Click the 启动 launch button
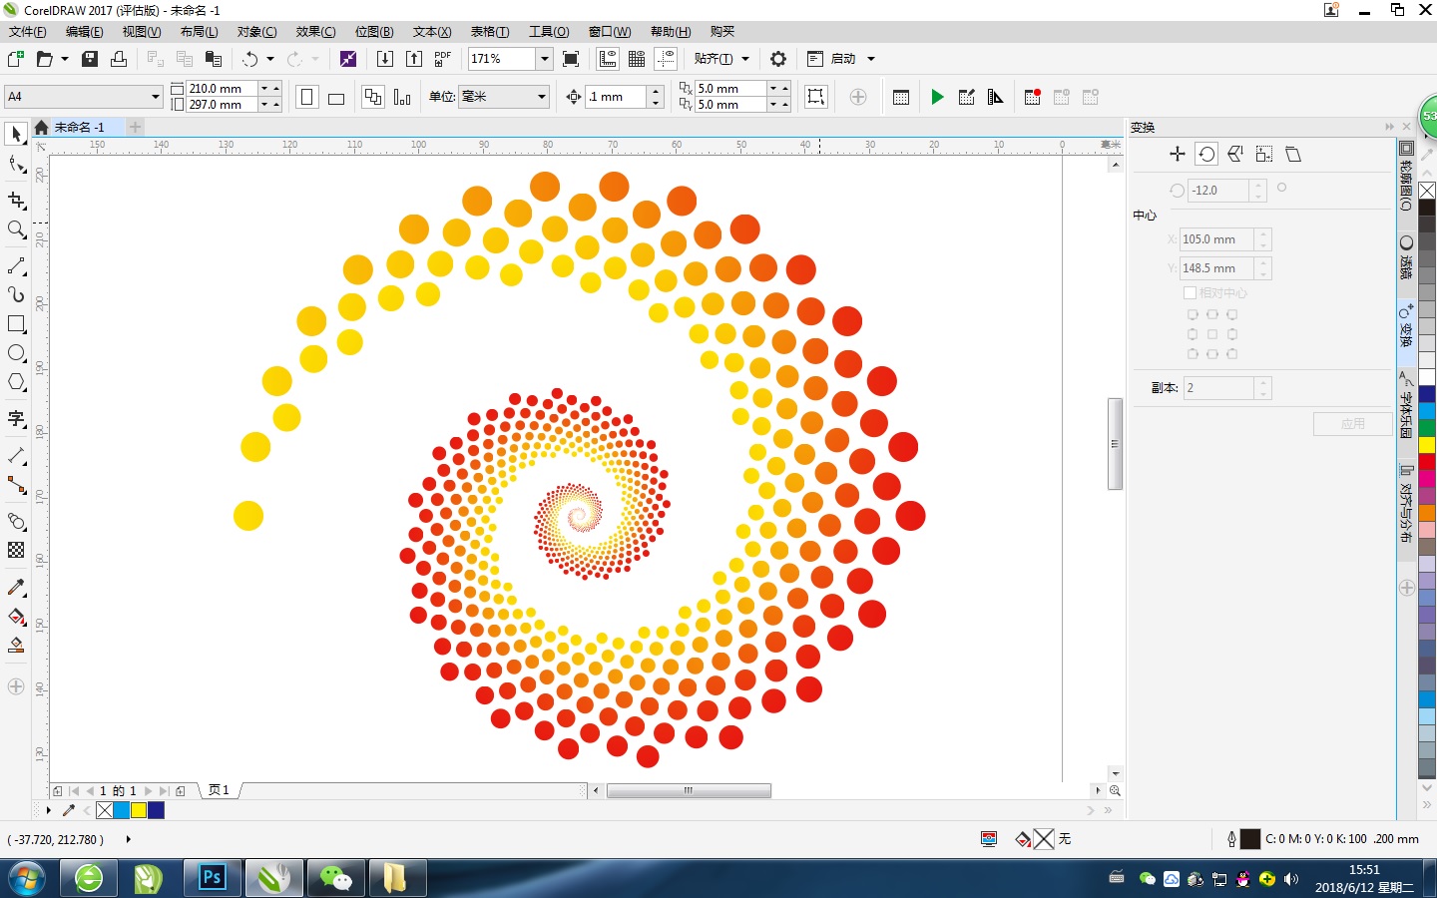The width and height of the screenshot is (1437, 898). click(x=841, y=59)
